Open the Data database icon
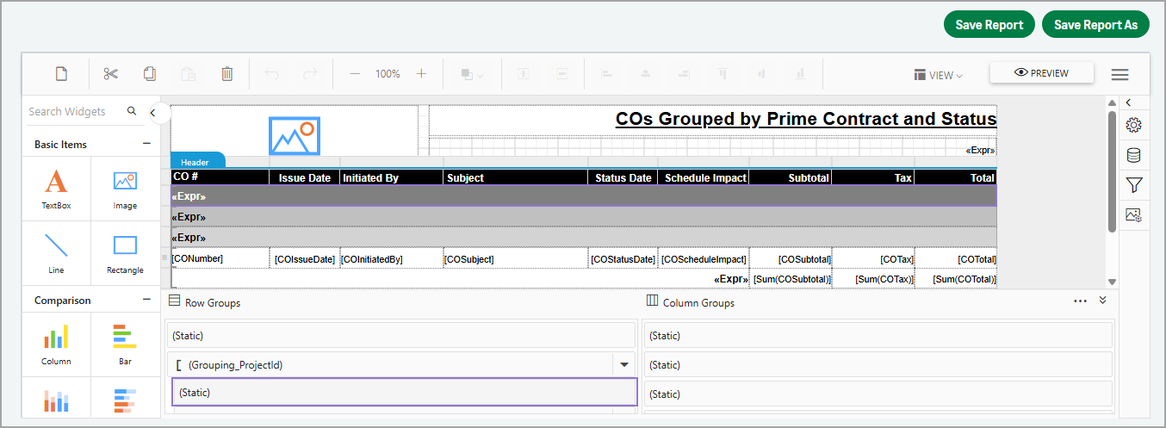The image size is (1166, 428). tap(1133, 155)
